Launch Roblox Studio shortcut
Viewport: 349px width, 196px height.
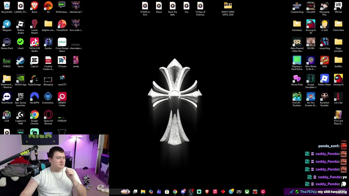(21, 27)
